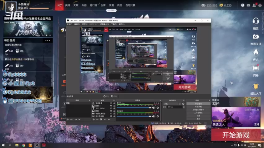Toggle visibility of 显示器采集 source

[x=111, y=116]
